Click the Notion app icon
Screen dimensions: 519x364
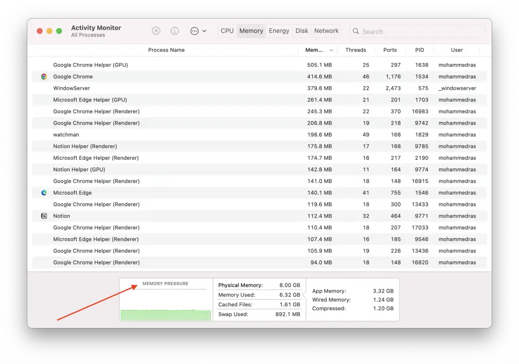(x=44, y=216)
